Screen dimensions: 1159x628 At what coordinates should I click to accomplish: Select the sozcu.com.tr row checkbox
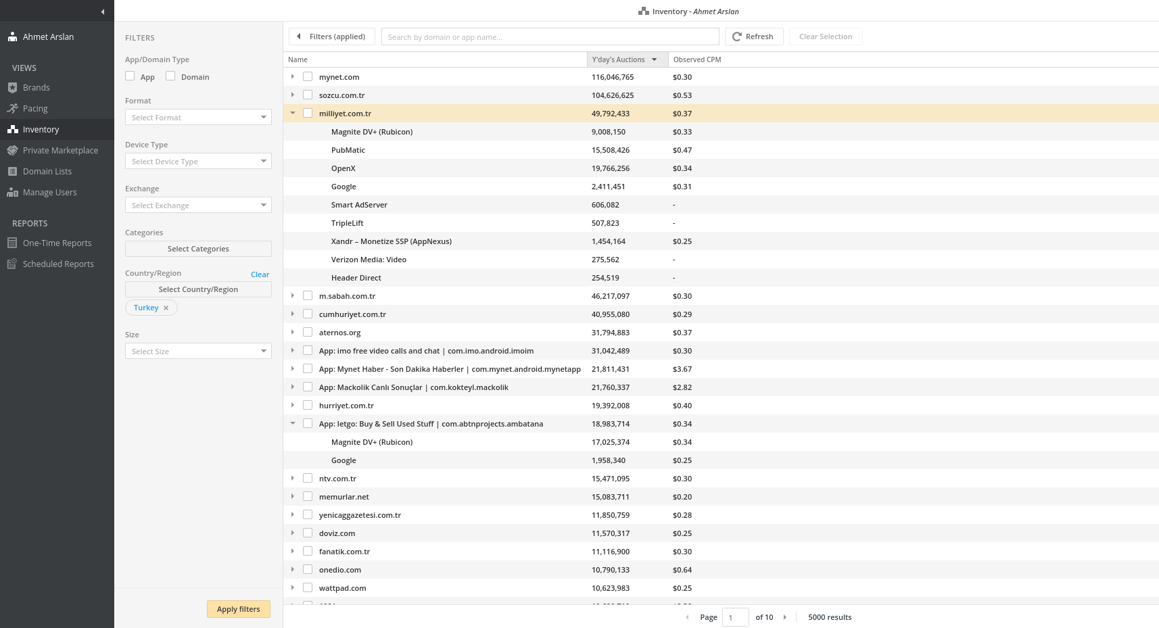click(x=308, y=95)
